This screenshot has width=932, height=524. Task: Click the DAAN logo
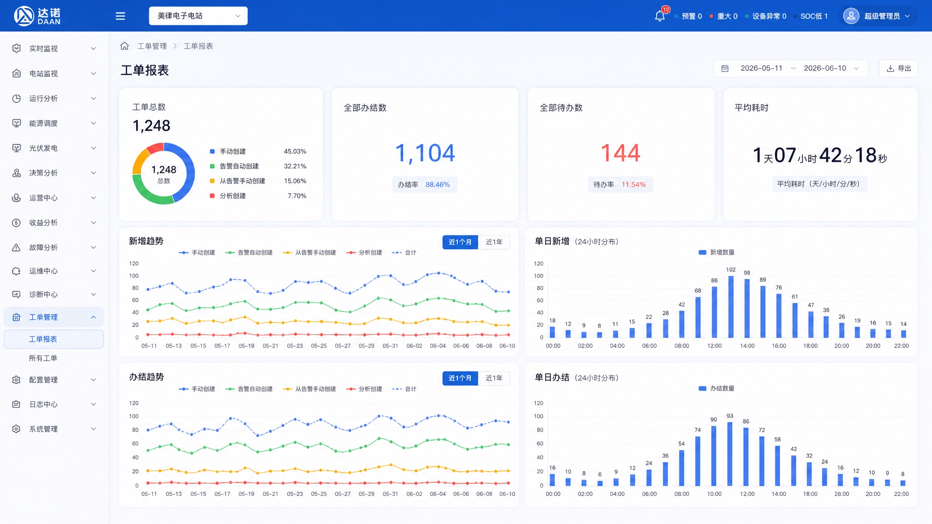tap(37, 16)
